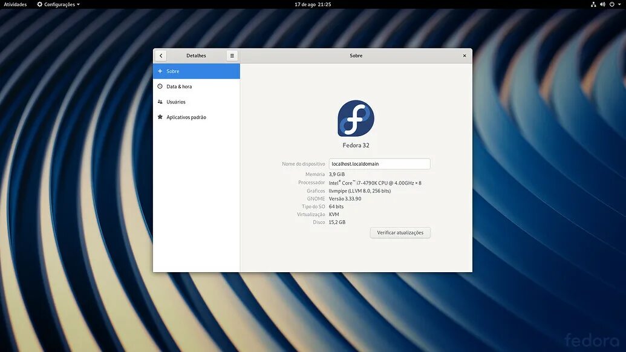Click the disk value 15,2 GB
Viewport: 626px width, 352px height.
click(337, 223)
